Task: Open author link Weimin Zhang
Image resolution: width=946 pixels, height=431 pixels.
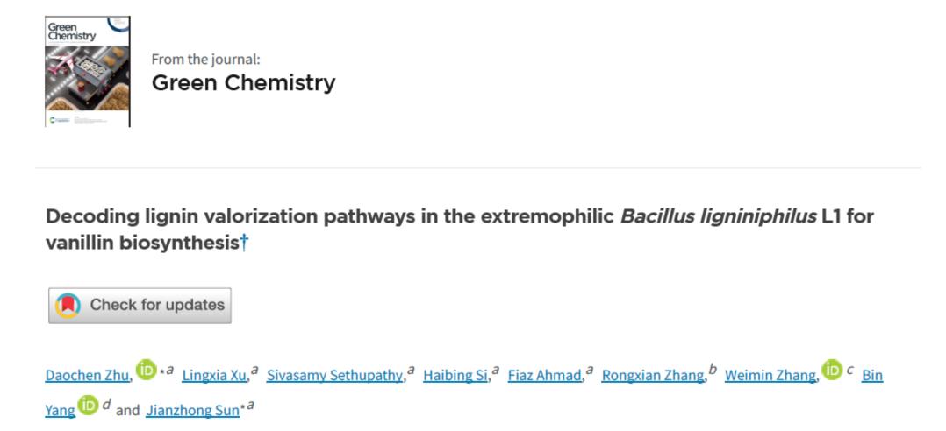Action: [x=770, y=376]
